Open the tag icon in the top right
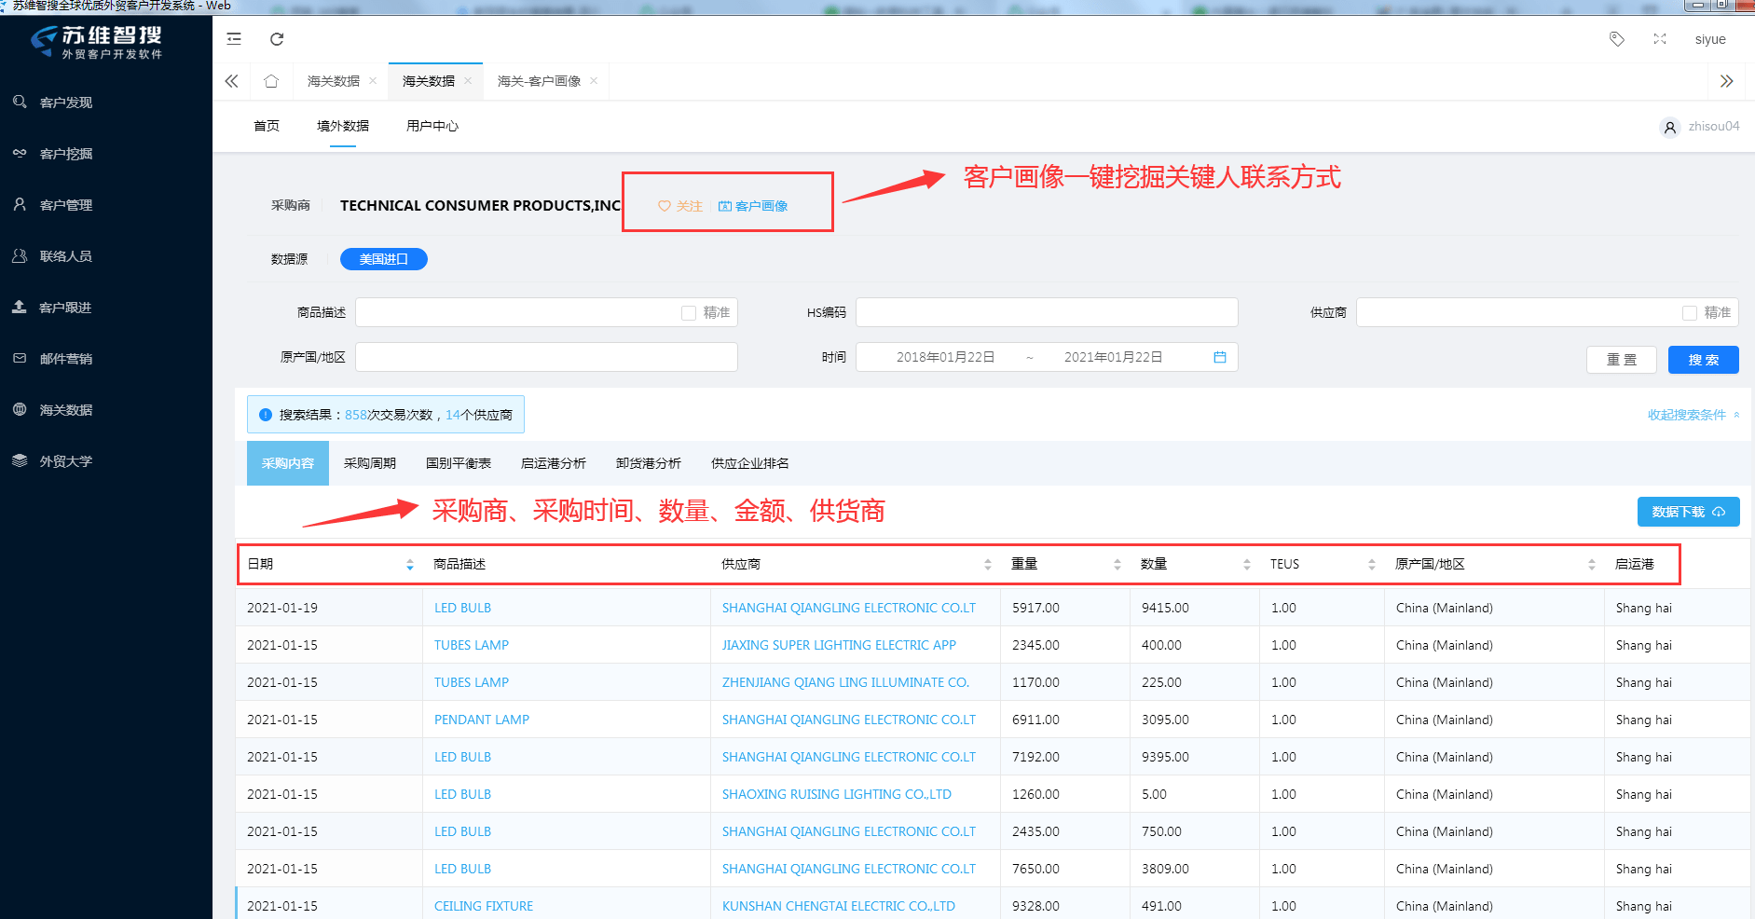This screenshot has height=919, width=1755. 1617,39
